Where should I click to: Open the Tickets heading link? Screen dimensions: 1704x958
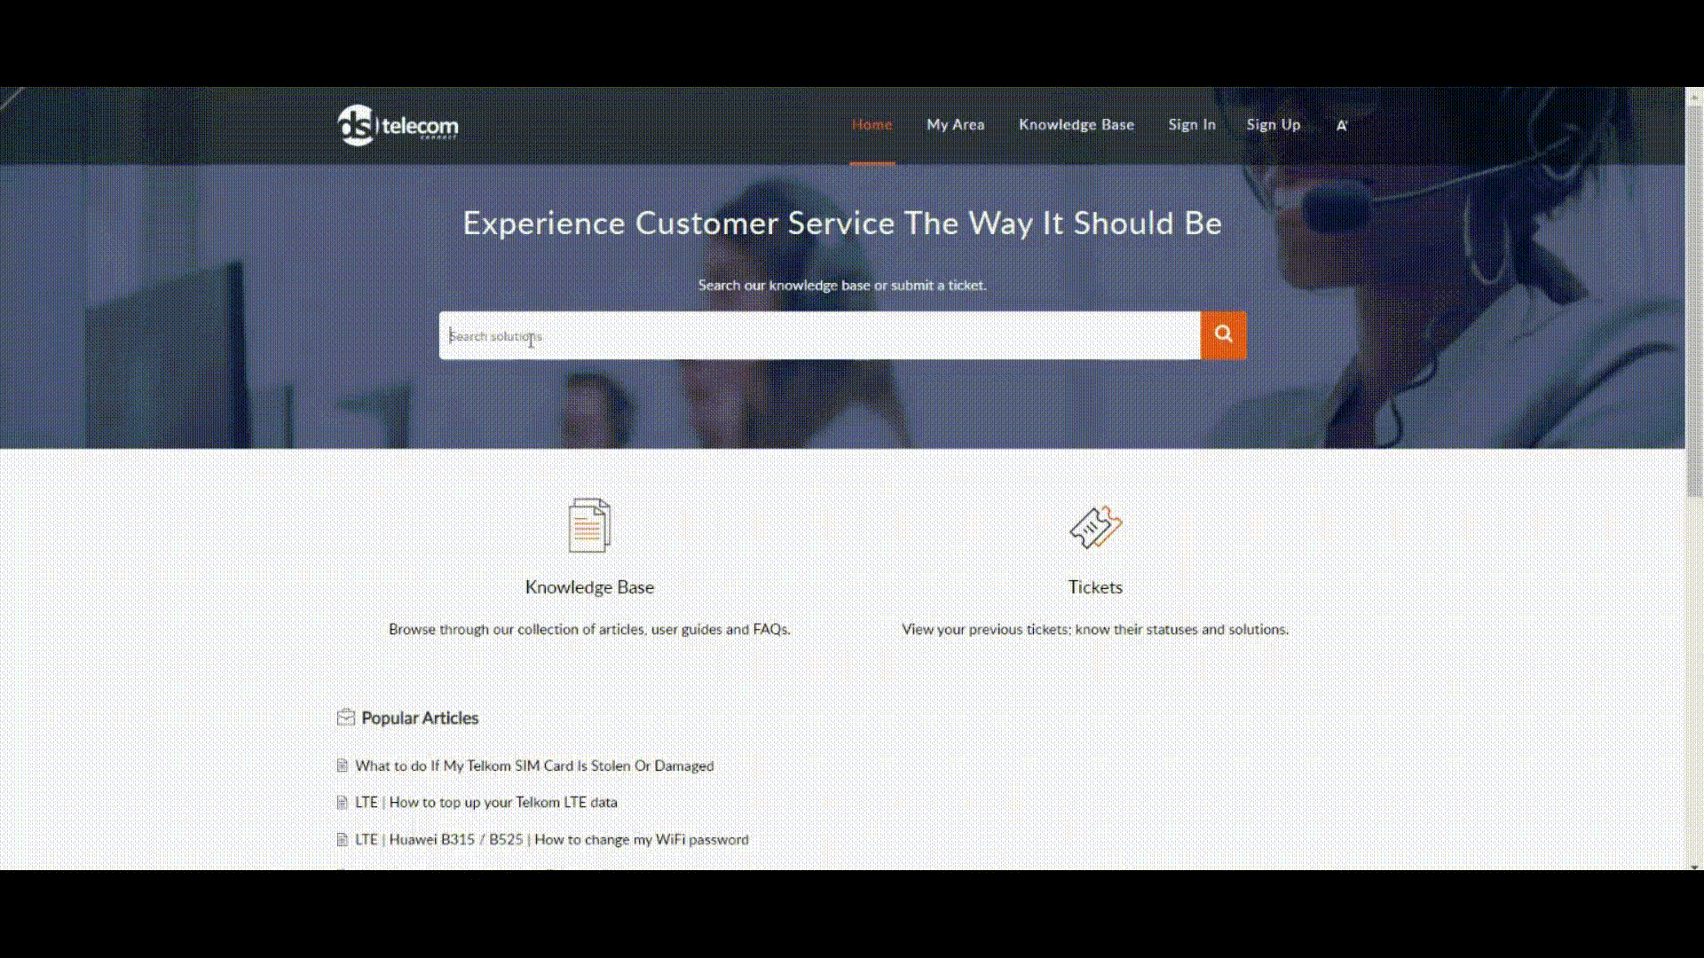click(x=1095, y=587)
